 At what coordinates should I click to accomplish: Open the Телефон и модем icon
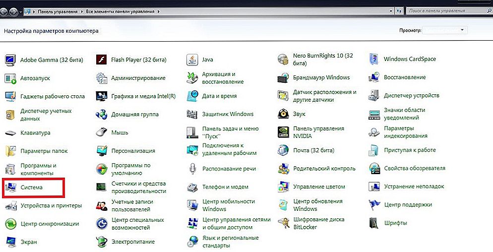192,187
